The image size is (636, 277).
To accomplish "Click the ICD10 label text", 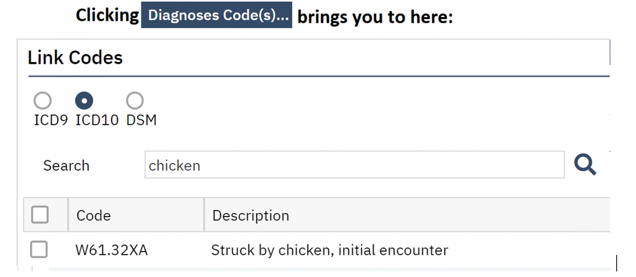I will (97, 120).
